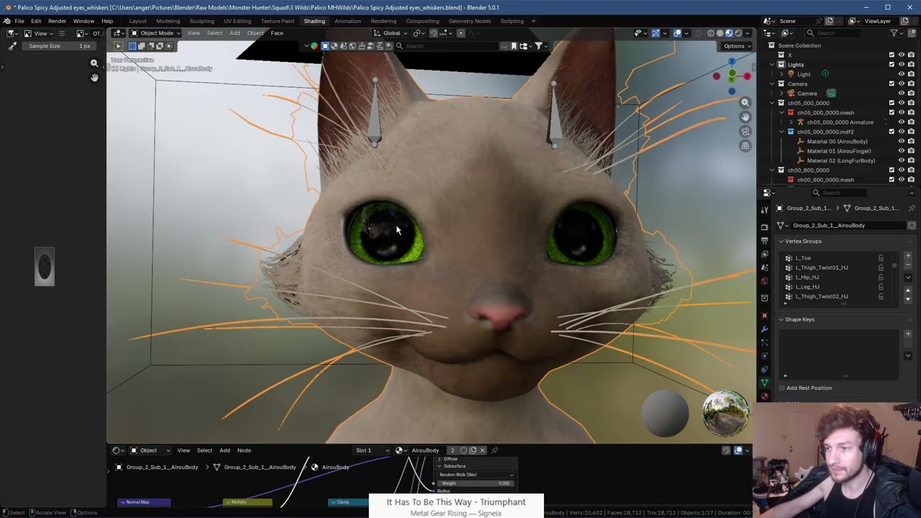Open the outliner filter dropdown
The height and width of the screenshot is (518, 921).
coord(897,33)
